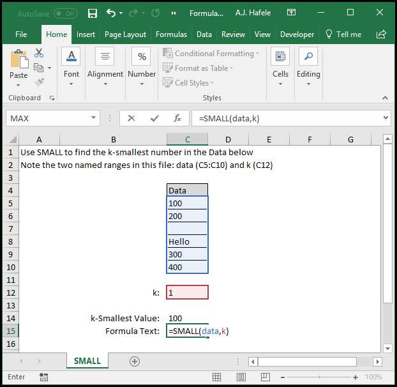Switch to the Data tab

point(204,34)
